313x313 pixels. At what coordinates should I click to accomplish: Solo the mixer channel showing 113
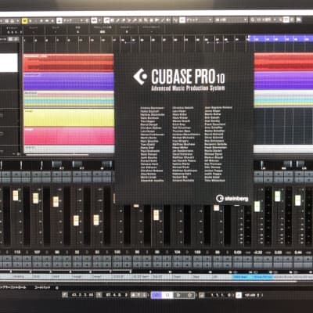(x=26, y=174)
